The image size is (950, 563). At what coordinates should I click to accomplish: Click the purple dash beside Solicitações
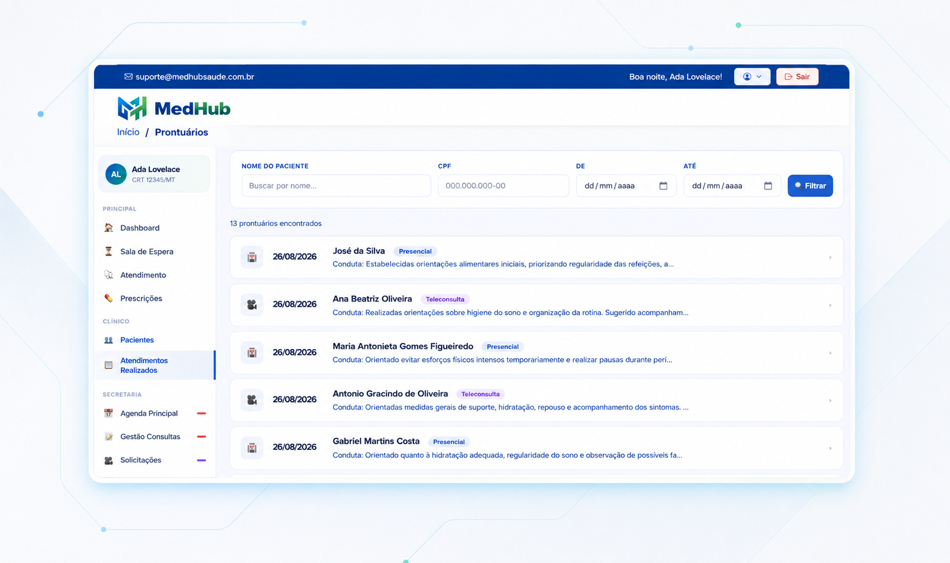(x=201, y=460)
